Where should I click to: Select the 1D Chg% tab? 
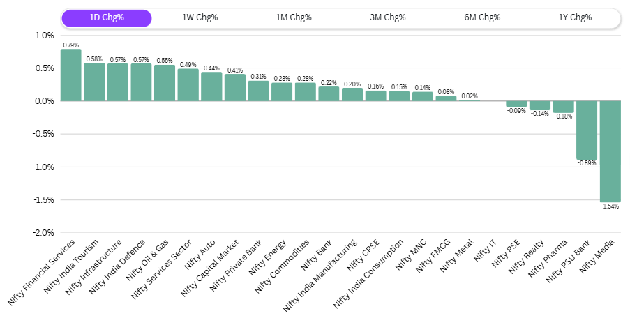pos(107,18)
